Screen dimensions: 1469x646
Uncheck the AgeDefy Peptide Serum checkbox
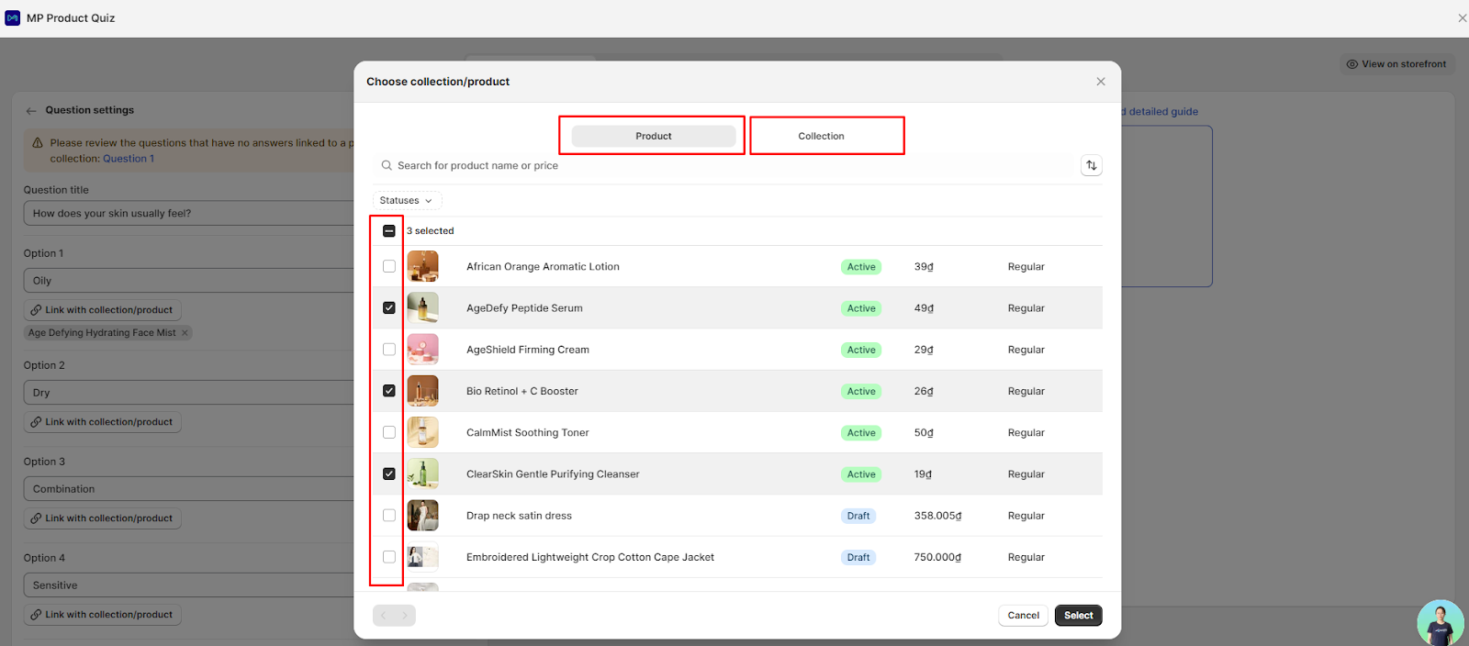point(389,308)
